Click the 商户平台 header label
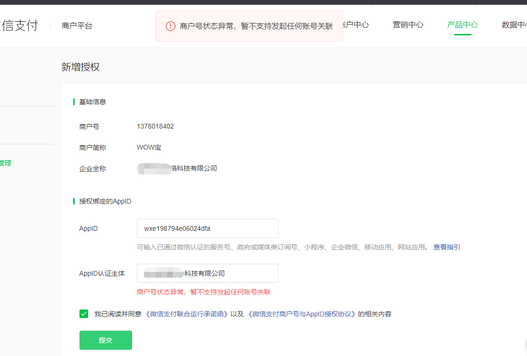This screenshot has height=356, width=527. tap(77, 25)
